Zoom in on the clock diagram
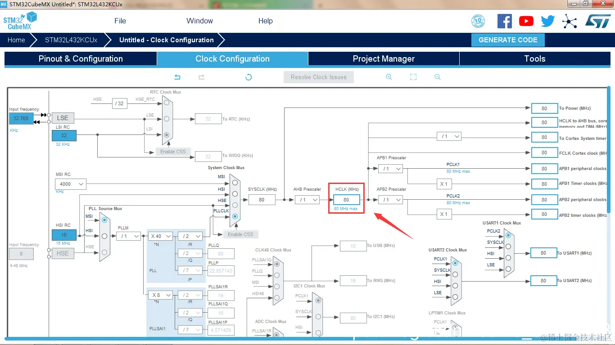 389,77
